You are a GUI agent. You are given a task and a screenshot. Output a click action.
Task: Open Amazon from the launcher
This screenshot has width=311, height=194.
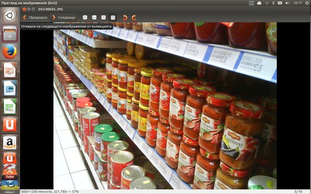click(x=10, y=143)
